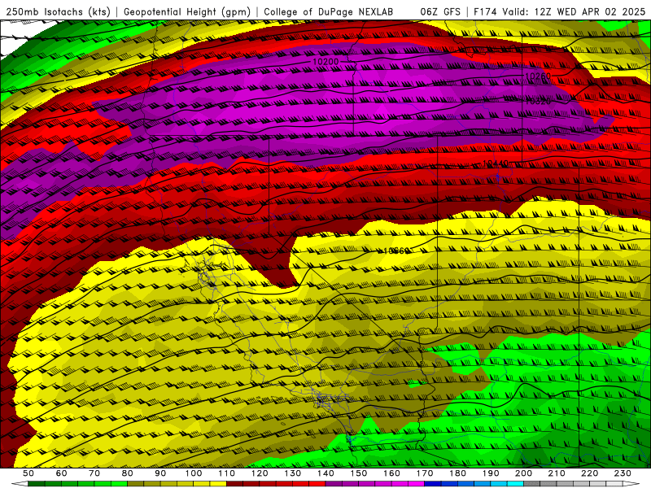Click the 170 value on the colorbar scale
Viewport: 651px width, 488px height.
[425, 473]
